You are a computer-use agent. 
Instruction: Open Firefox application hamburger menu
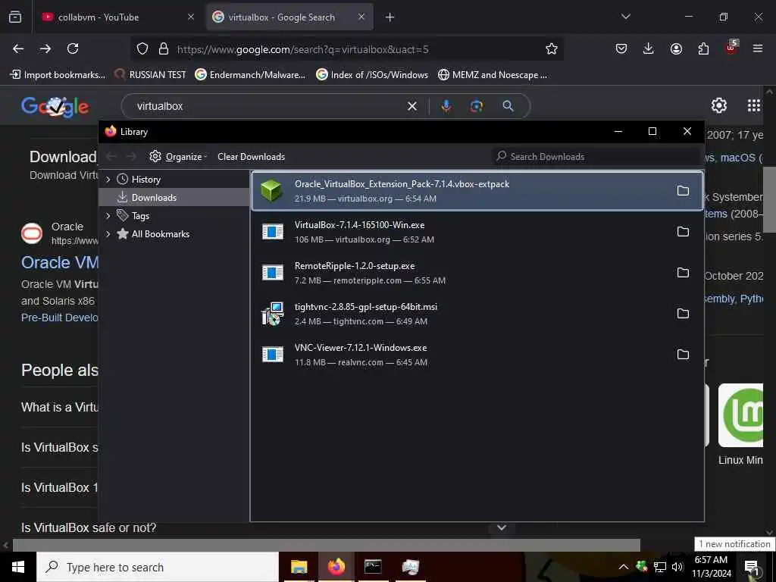pyautogui.click(x=758, y=48)
